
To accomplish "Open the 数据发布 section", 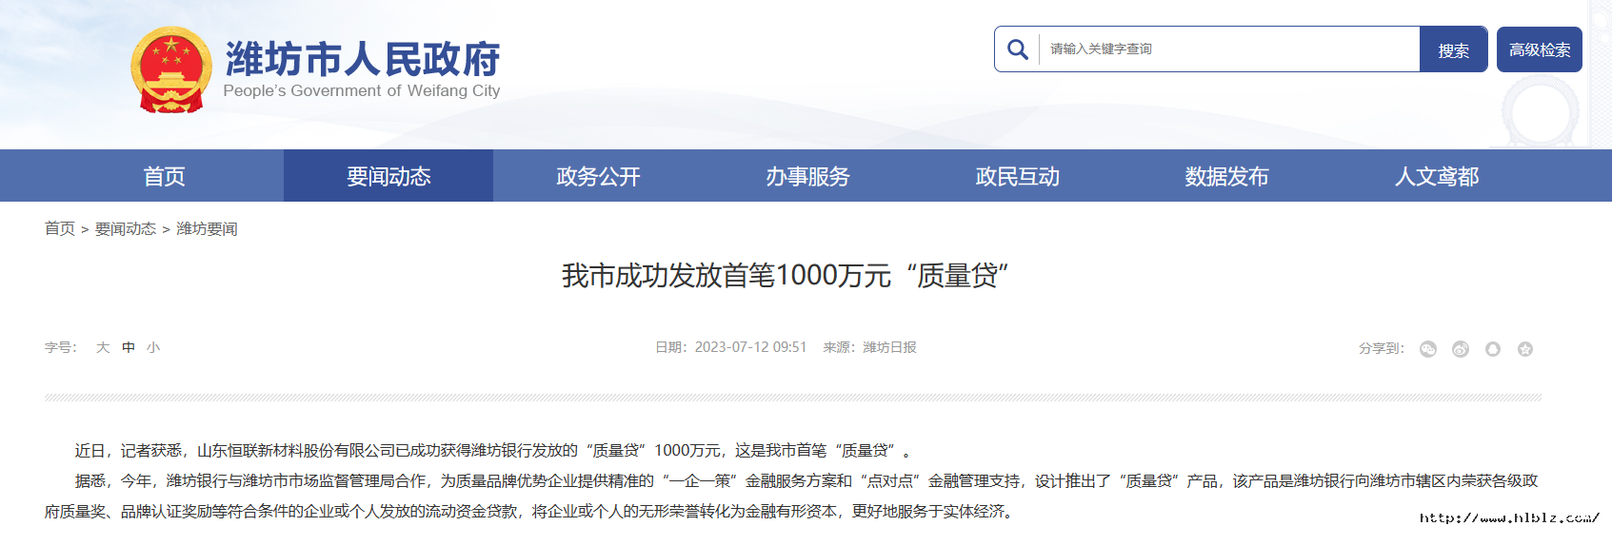I will [1226, 176].
